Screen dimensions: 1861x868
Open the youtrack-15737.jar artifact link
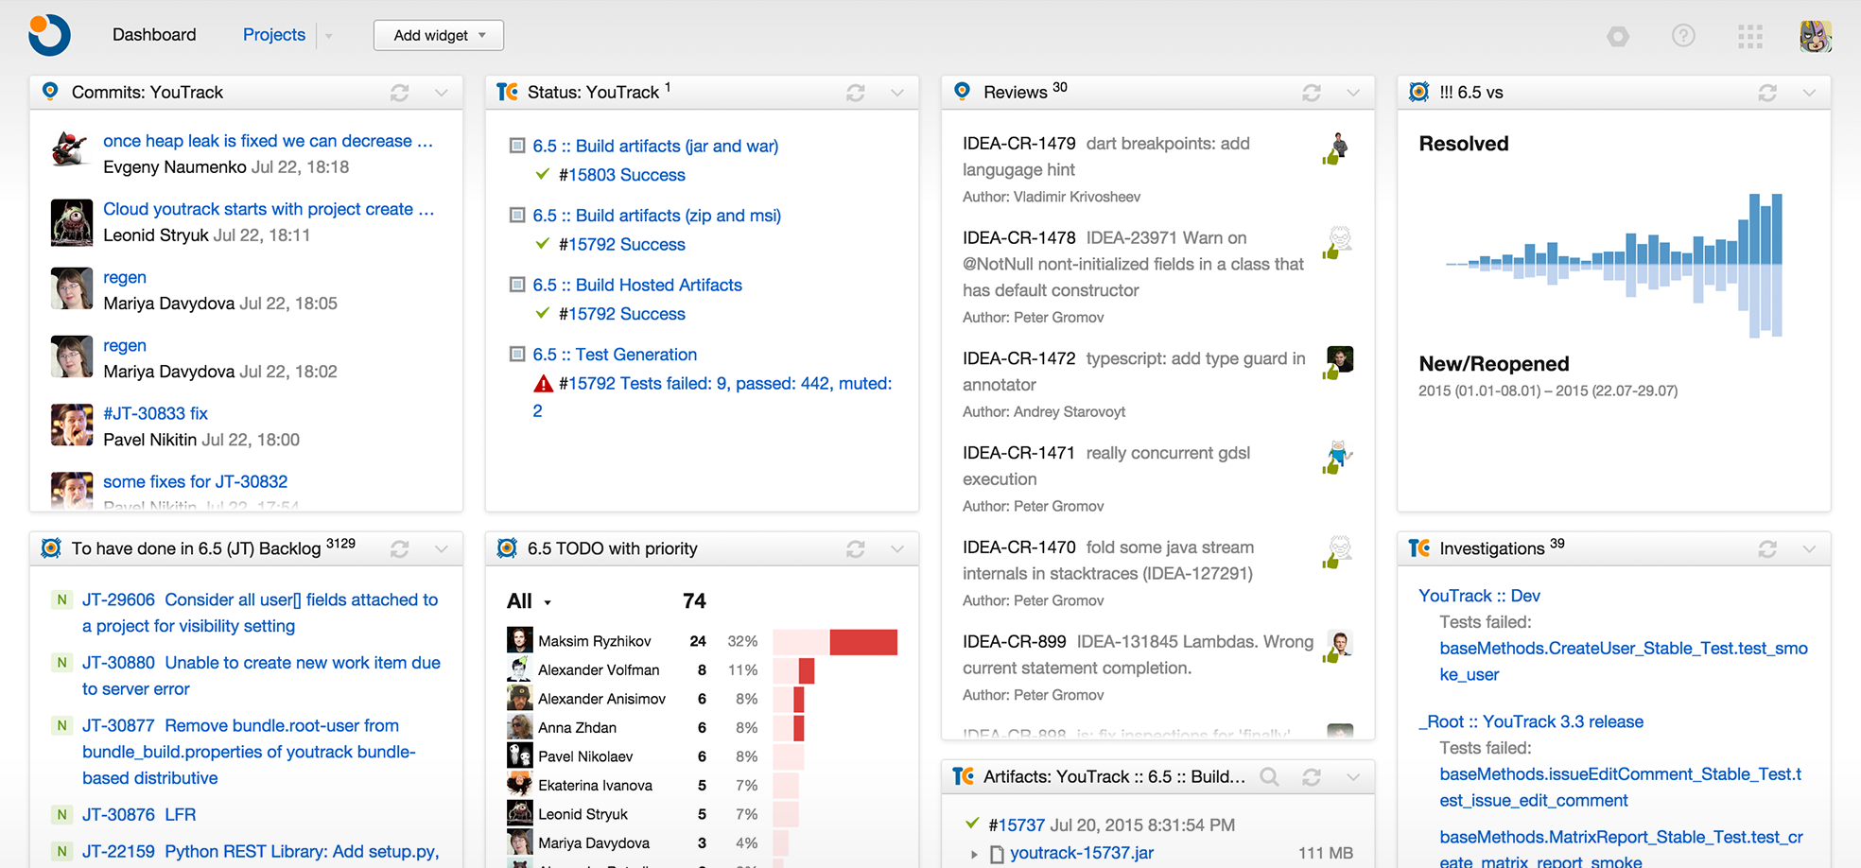pyautogui.click(x=1082, y=853)
